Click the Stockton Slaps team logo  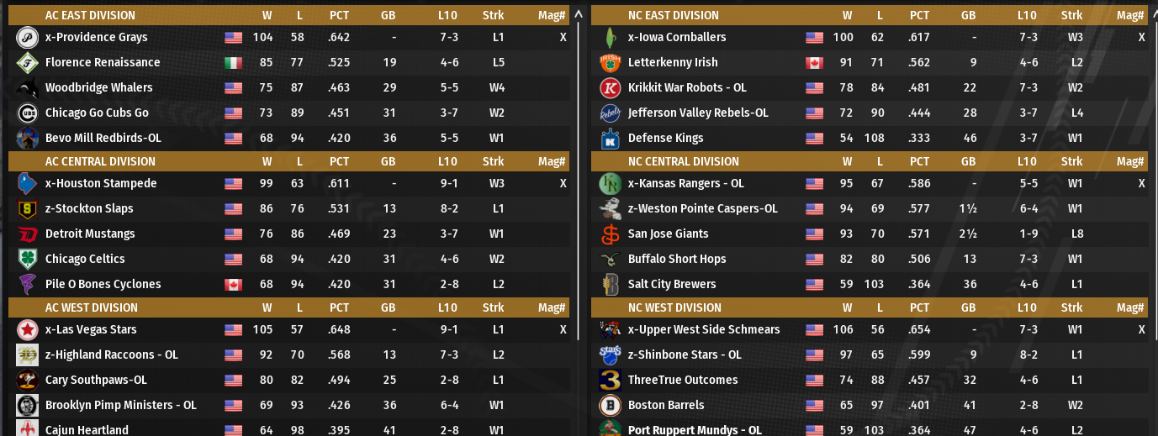point(26,209)
